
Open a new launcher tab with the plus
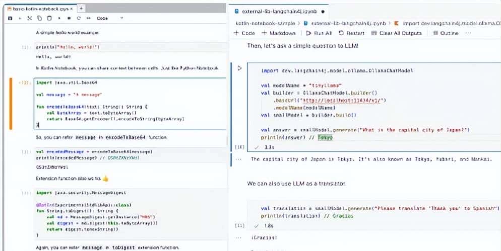click(x=81, y=9)
